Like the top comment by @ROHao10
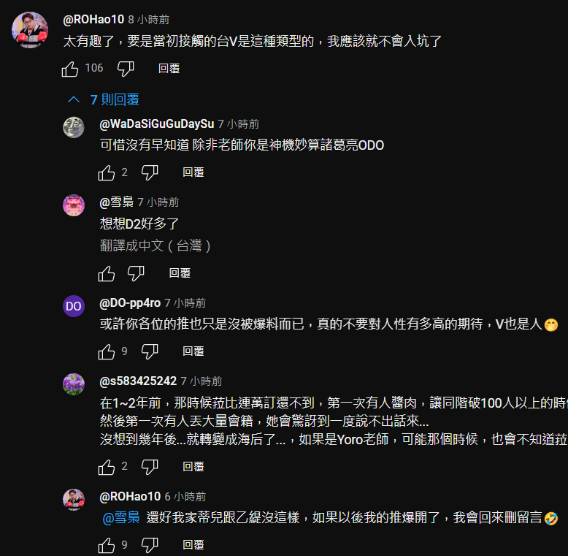The width and height of the screenshot is (568, 556). tap(70, 69)
